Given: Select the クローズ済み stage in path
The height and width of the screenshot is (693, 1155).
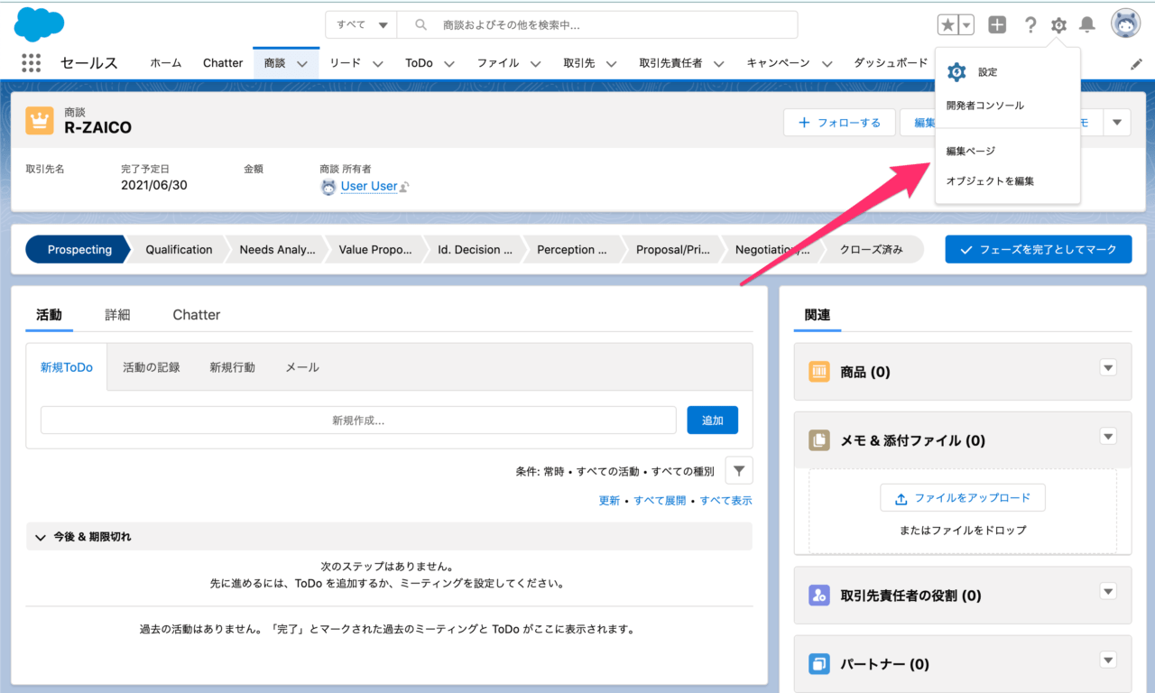Looking at the screenshot, I should [x=872, y=250].
